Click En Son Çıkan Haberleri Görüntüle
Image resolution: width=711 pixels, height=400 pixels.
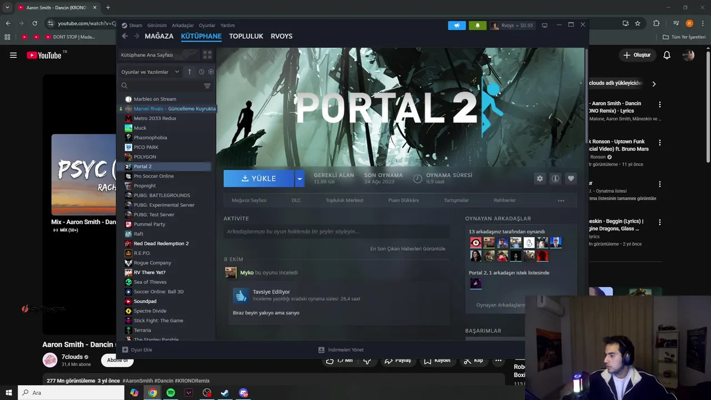coord(408,248)
